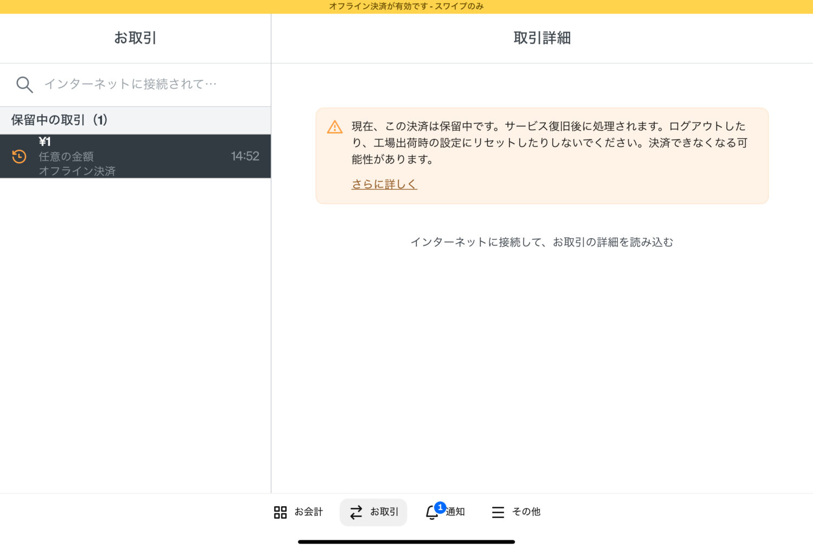
Task: Switch to the お取引 tab label
Action: click(x=384, y=512)
